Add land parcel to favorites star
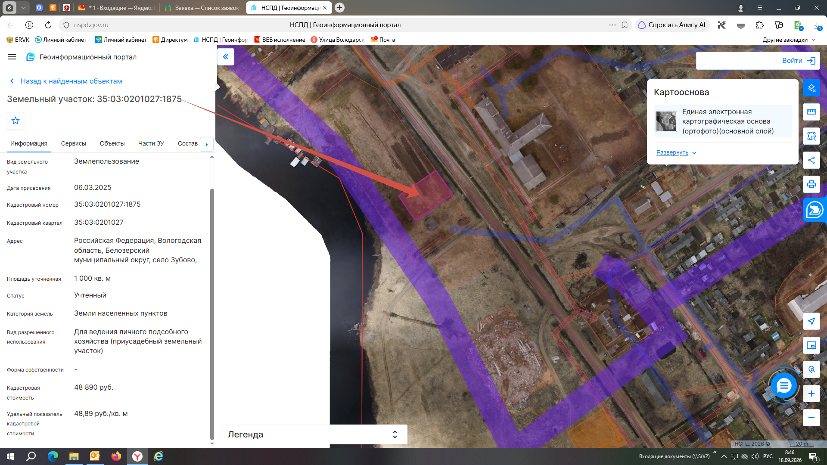The width and height of the screenshot is (827, 465). click(x=16, y=121)
